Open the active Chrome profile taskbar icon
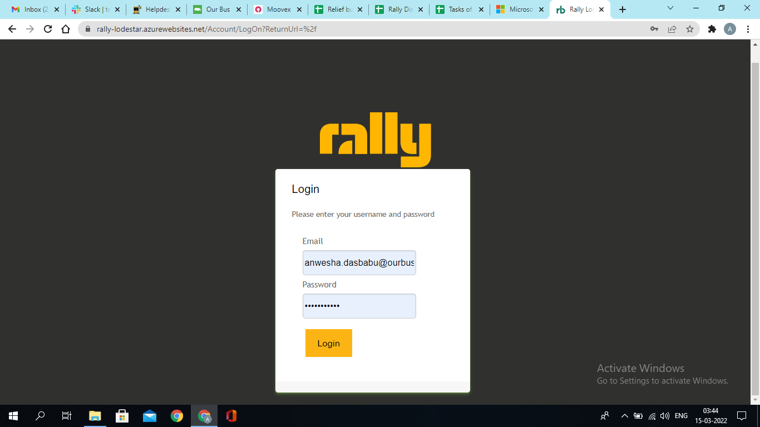The height and width of the screenshot is (427, 760). pyautogui.click(x=204, y=416)
